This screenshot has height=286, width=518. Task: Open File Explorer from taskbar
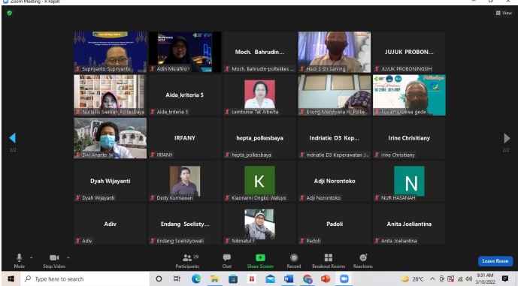[x=214, y=279]
